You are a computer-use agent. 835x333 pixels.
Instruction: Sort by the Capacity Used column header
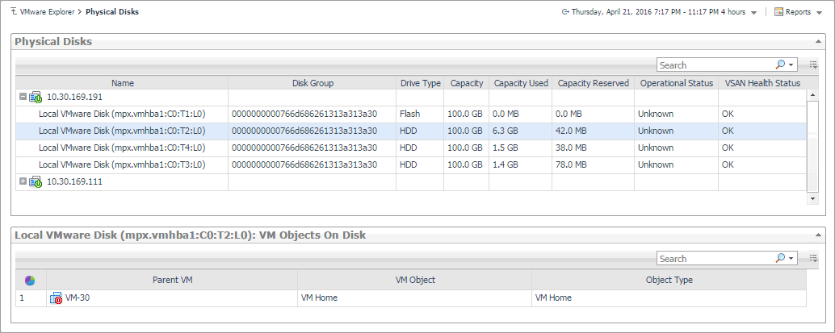[520, 83]
